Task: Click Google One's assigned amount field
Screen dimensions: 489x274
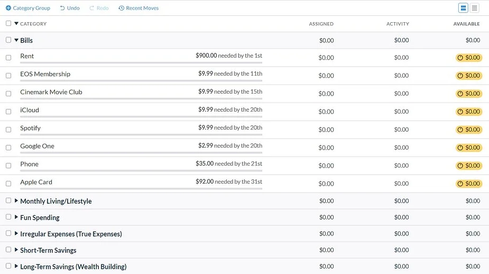Action: click(326, 148)
